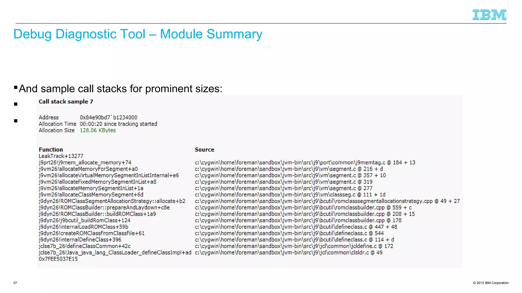Click source clsldr.c @ 49
Image resolution: width=522 pixels, height=293 pixels.
[x=289, y=253]
